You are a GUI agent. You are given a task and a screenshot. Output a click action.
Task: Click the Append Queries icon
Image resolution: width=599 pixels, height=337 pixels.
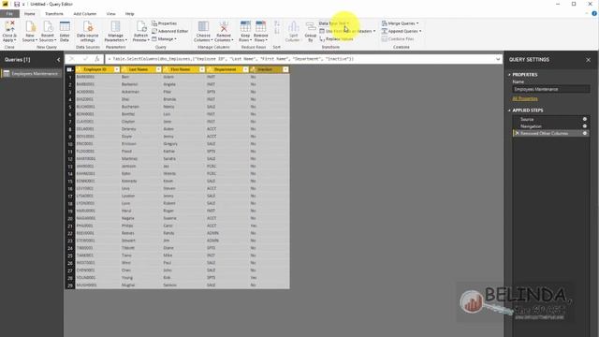click(x=402, y=31)
